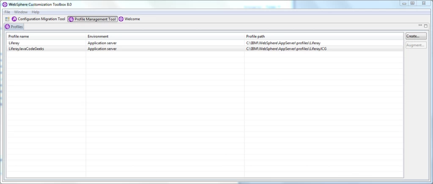Click the Augment... button

pyautogui.click(x=416, y=45)
